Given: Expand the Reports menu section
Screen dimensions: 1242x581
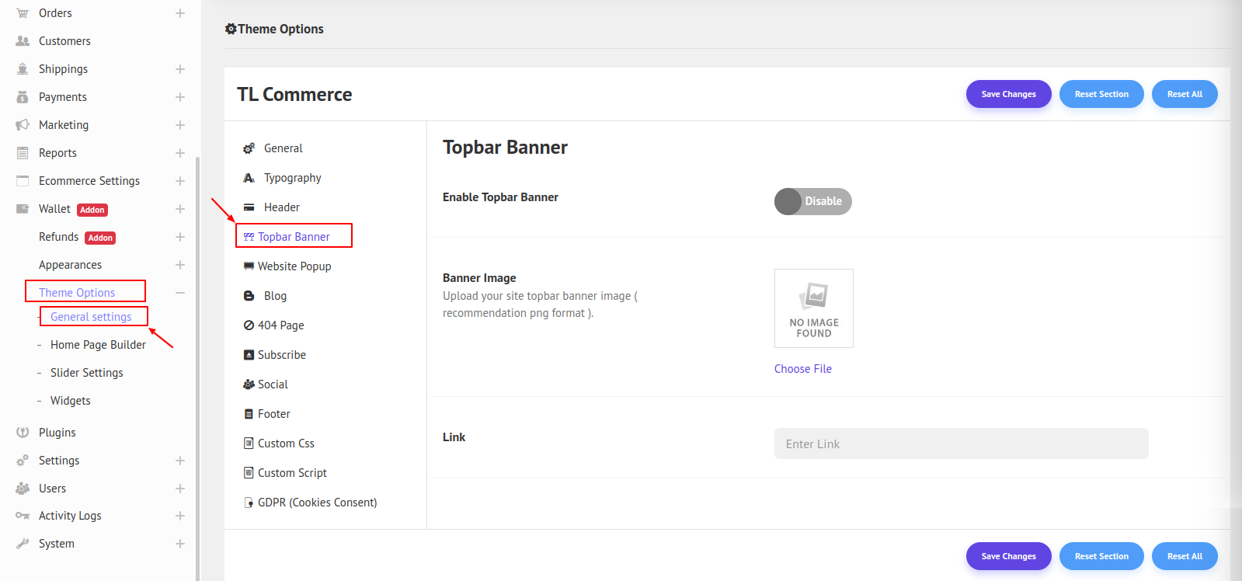Looking at the screenshot, I should (180, 153).
